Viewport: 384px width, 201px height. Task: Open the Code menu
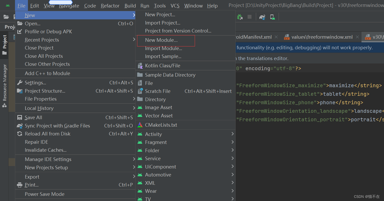point(90,6)
